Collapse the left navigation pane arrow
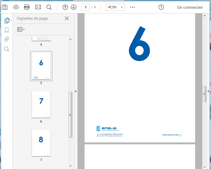Screen dimensions: 211x169 point(76,91)
